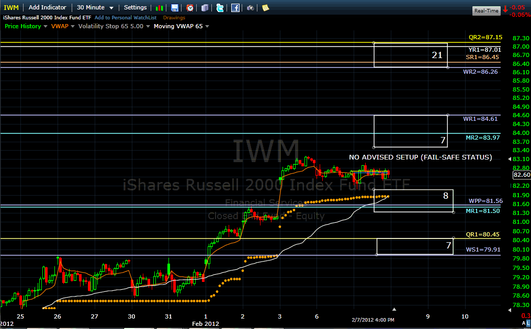Select the WR2=86.26 pivot label
531x329 pixels.
coord(481,72)
